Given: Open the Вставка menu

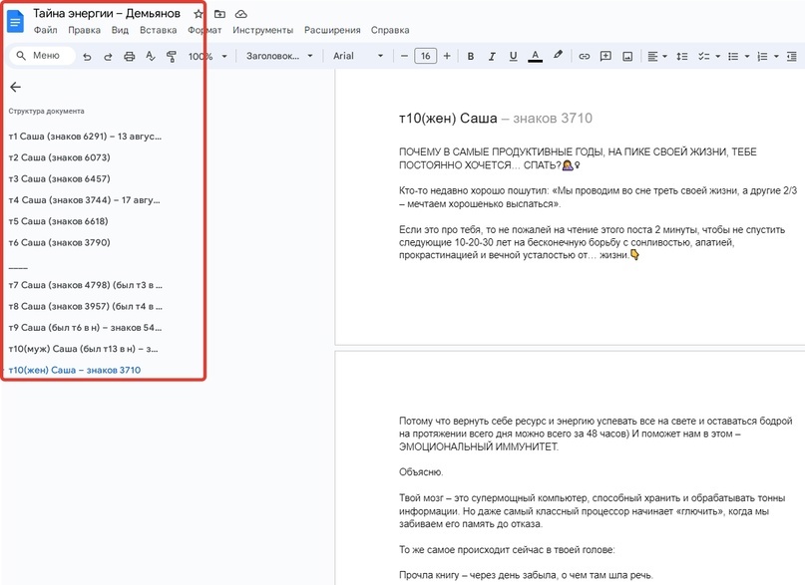Looking at the screenshot, I should tap(159, 30).
